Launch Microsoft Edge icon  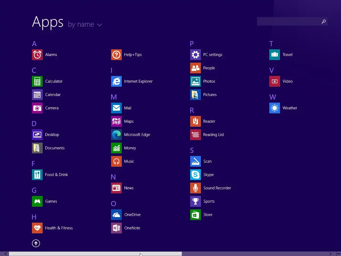tap(116, 135)
